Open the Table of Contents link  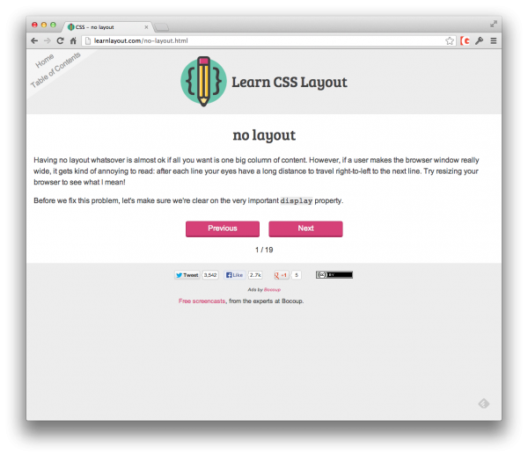click(55, 69)
